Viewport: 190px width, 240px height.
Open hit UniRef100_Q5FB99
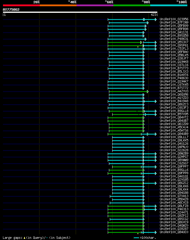(174, 26)
